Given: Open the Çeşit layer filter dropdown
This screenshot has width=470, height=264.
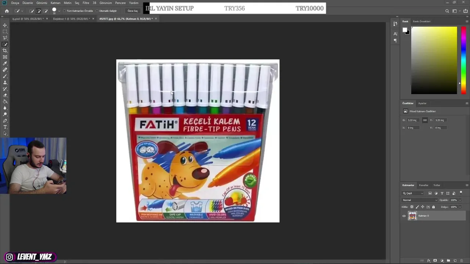Looking at the screenshot, I should tap(413, 193).
